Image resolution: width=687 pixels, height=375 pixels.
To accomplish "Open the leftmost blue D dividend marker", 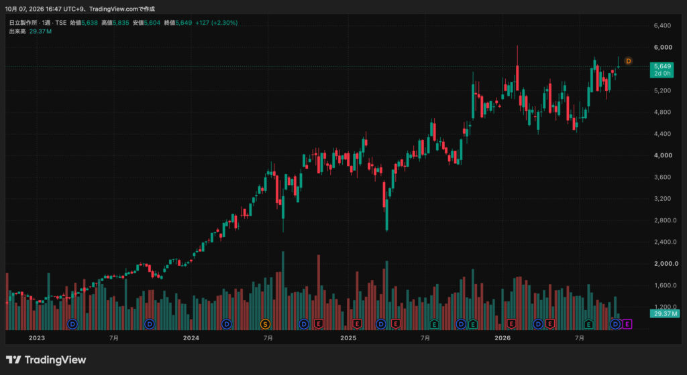I will 72,324.
